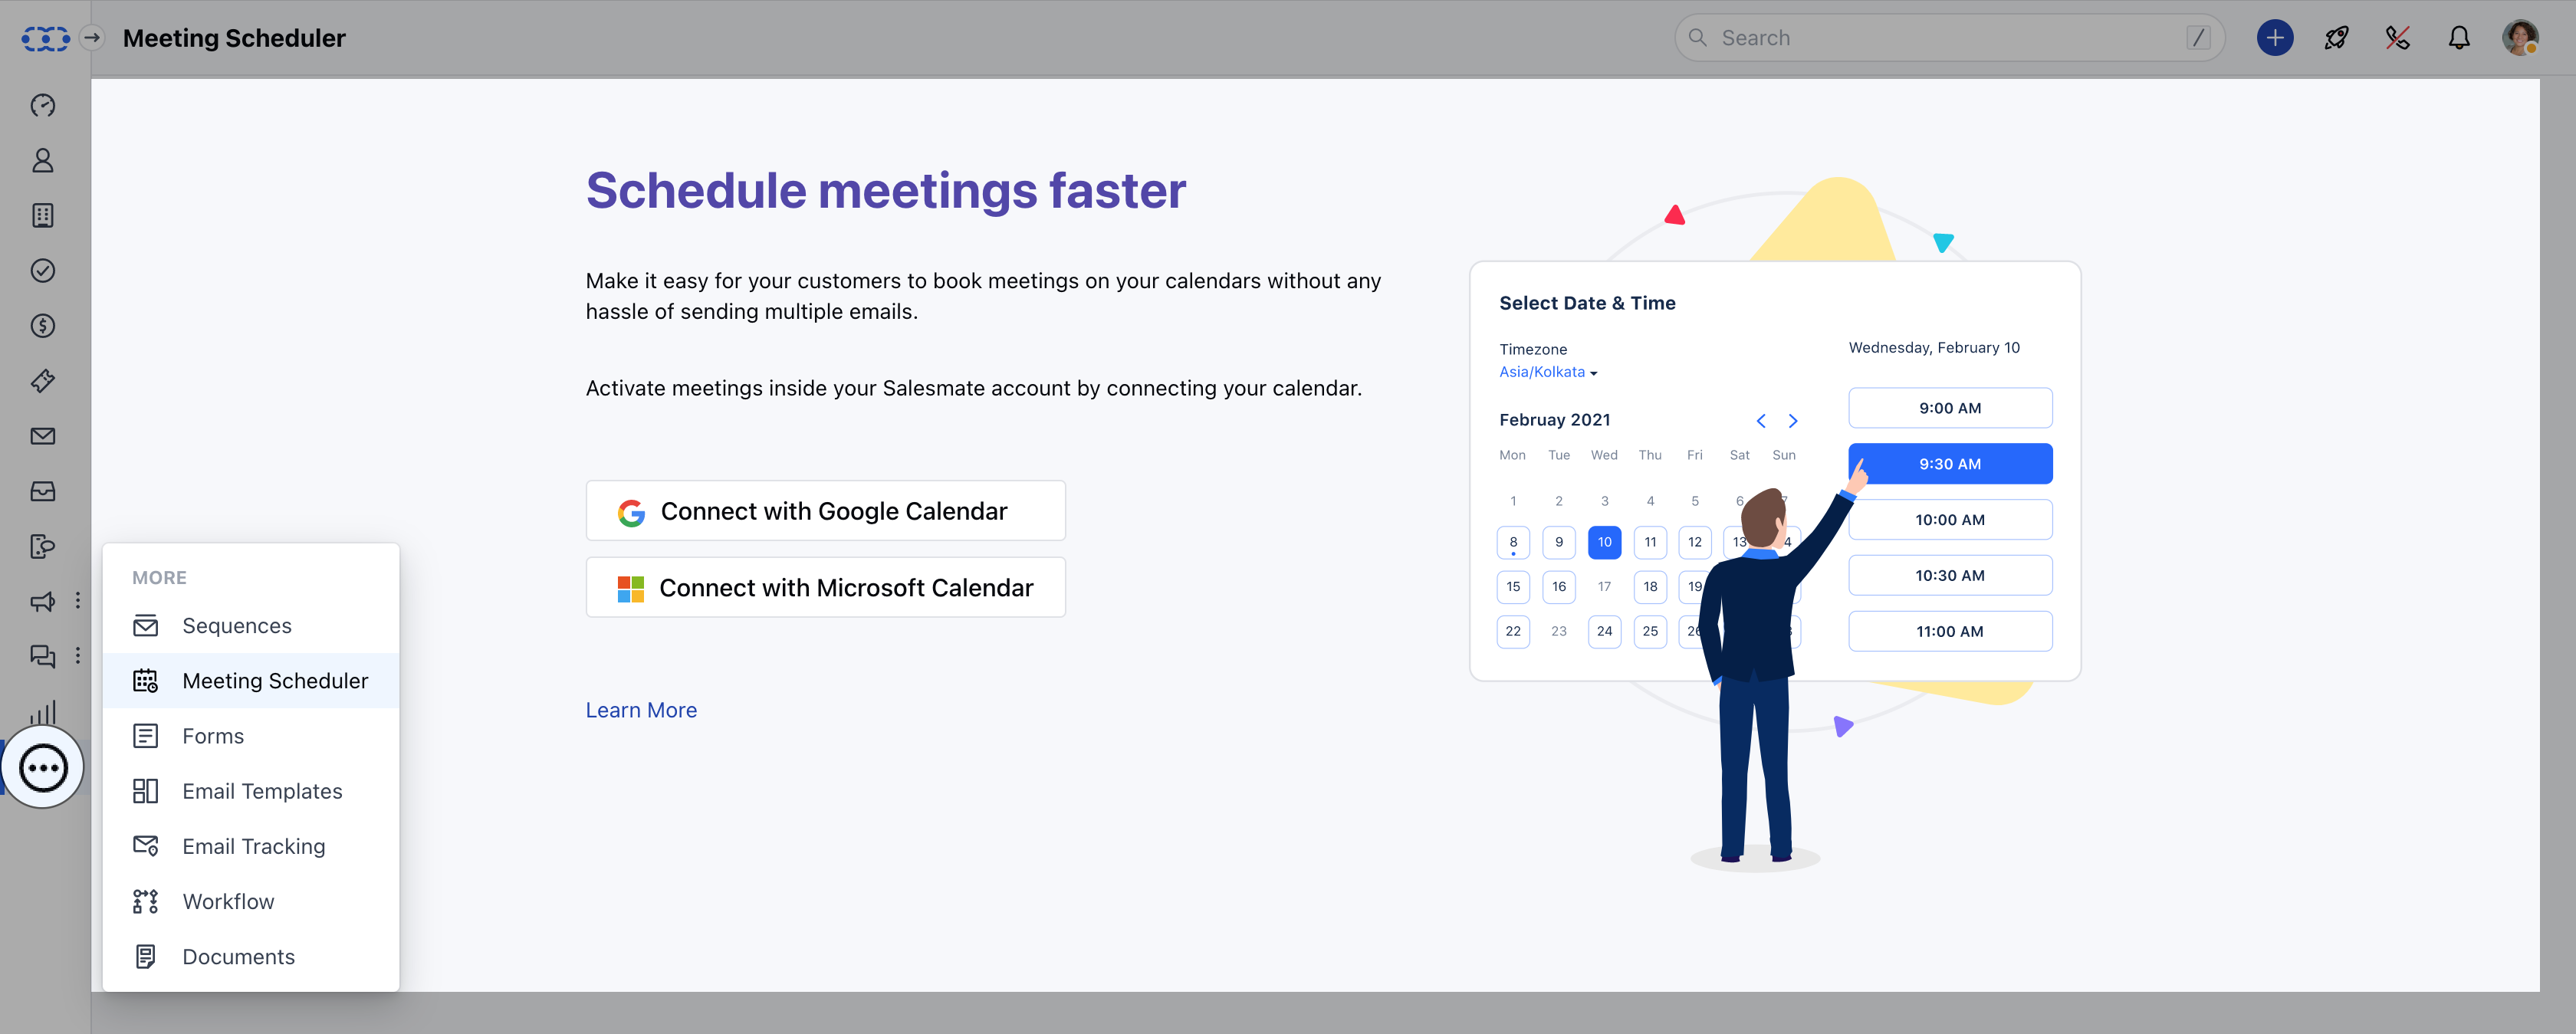Open Contacts person icon in sidebar
Screen dimensions: 2576x1034
pos(42,161)
